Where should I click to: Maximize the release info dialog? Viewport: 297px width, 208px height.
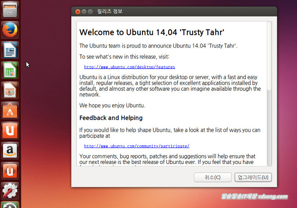pos(90,12)
